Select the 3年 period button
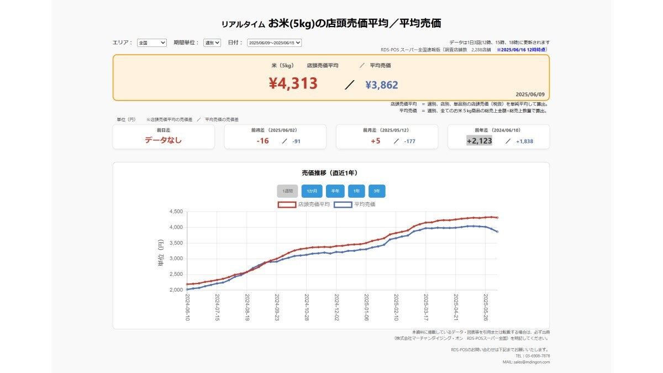 378,191
